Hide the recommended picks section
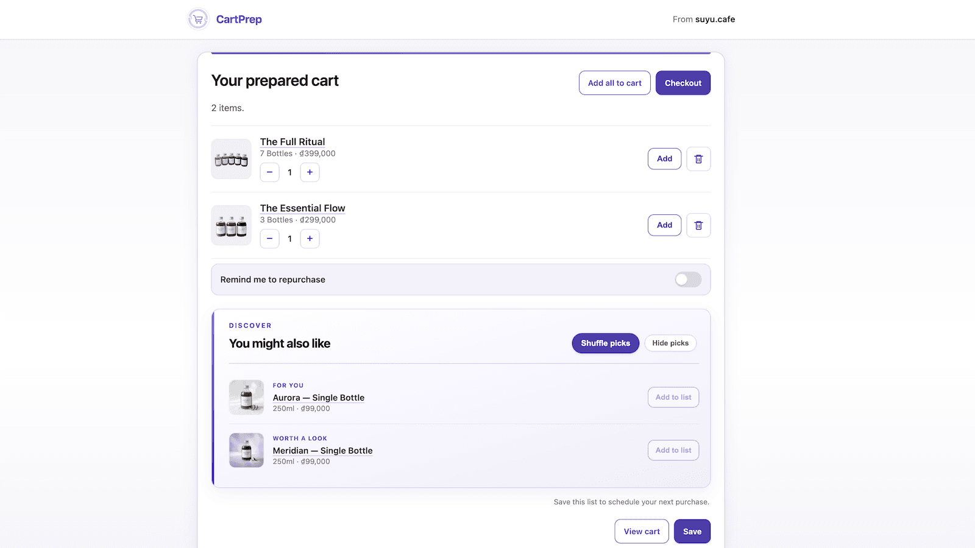Image resolution: width=975 pixels, height=548 pixels. point(670,343)
